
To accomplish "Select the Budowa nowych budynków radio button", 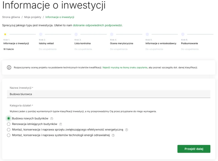I will (9, 118).
